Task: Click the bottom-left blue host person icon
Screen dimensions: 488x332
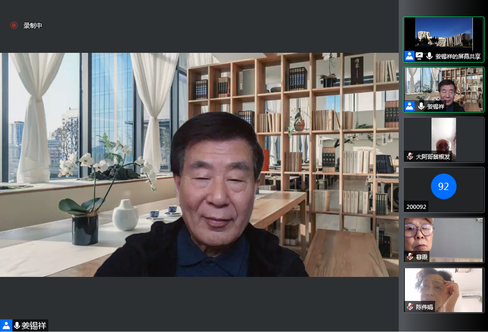Action: pyautogui.click(x=6, y=326)
